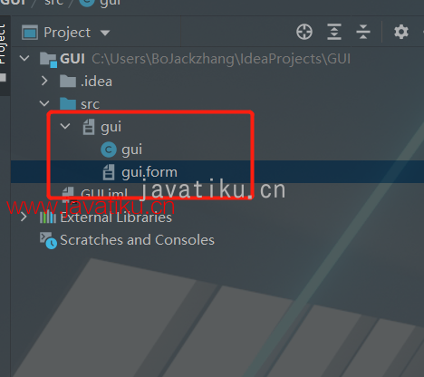Viewport: 424px width, 377px height.
Task: Expand the .idea folder
Action: click(44, 81)
